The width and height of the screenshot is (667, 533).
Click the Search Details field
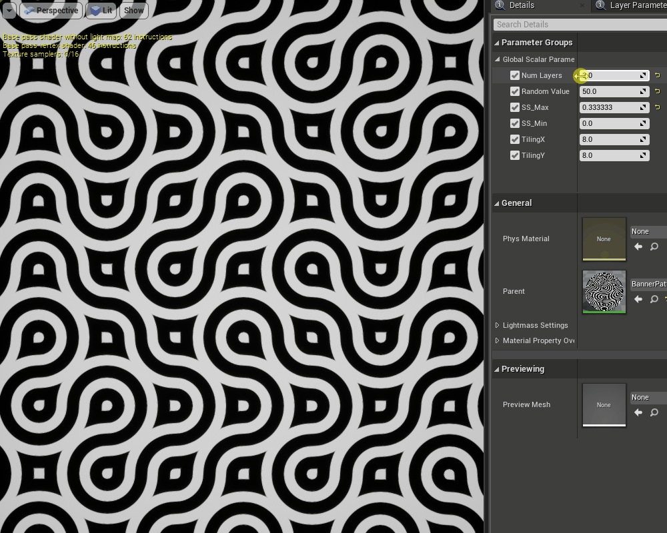click(580, 24)
